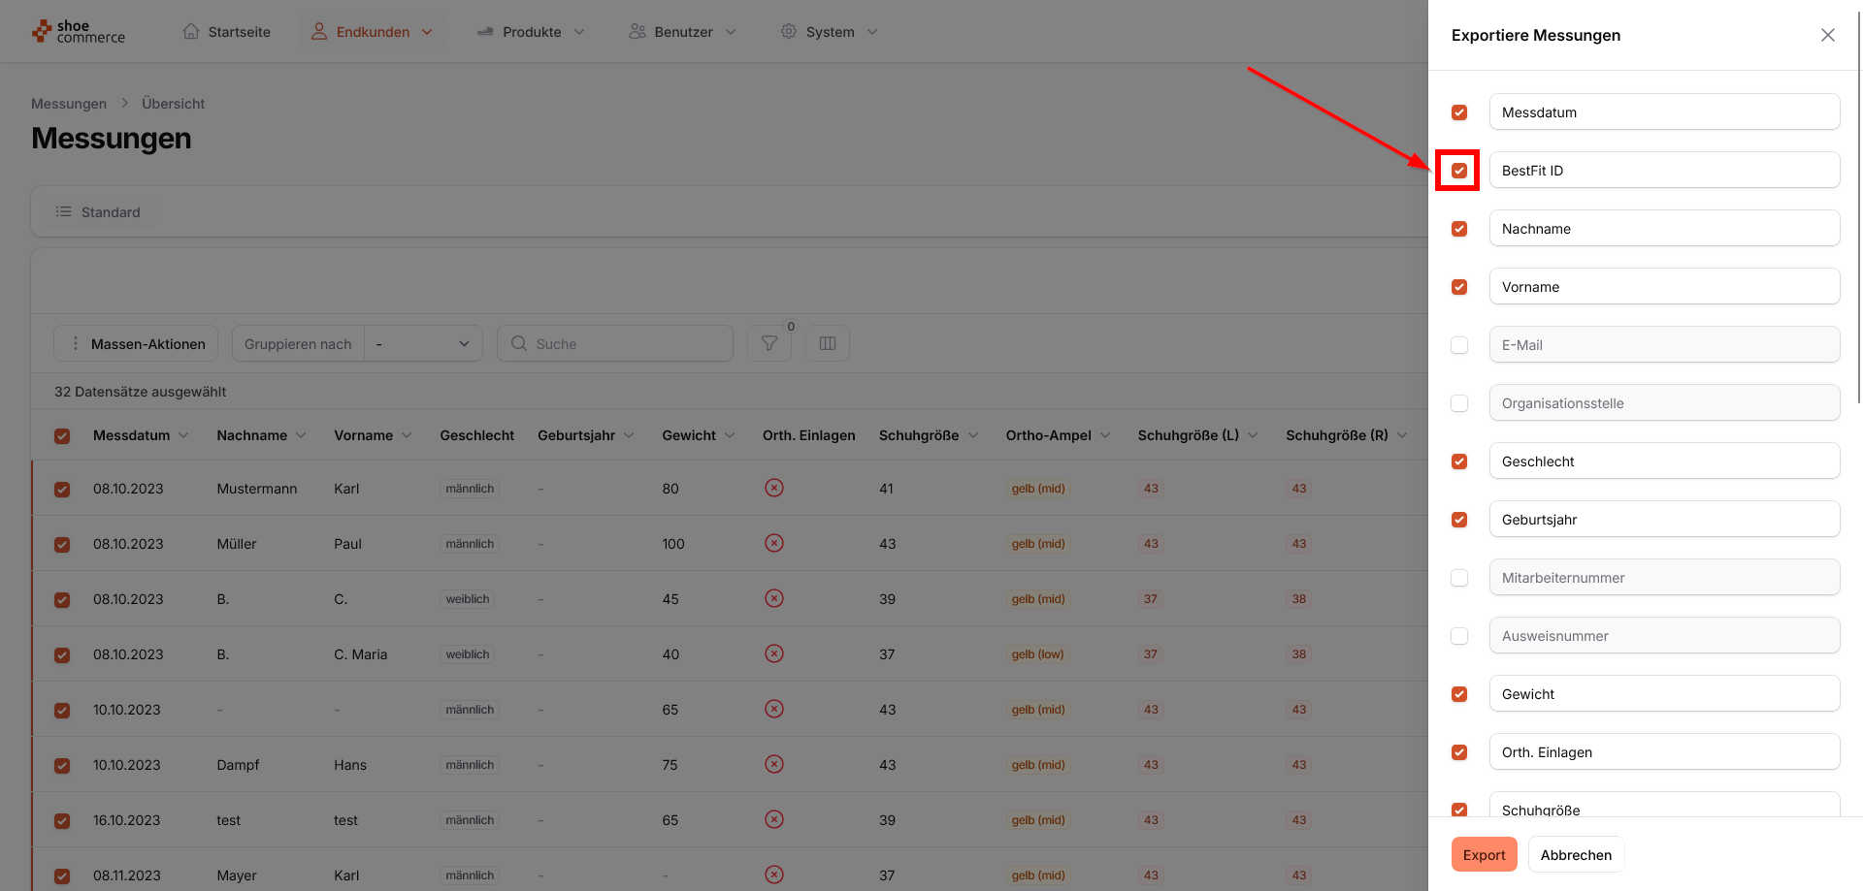Click the Orth. Einlagen X icon for Mustermann
The width and height of the screenshot is (1863, 891).
[773, 488]
